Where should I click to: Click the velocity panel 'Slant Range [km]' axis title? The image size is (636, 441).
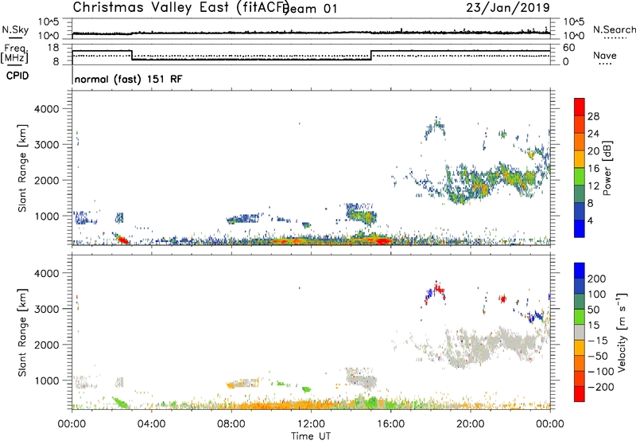coord(22,333)
